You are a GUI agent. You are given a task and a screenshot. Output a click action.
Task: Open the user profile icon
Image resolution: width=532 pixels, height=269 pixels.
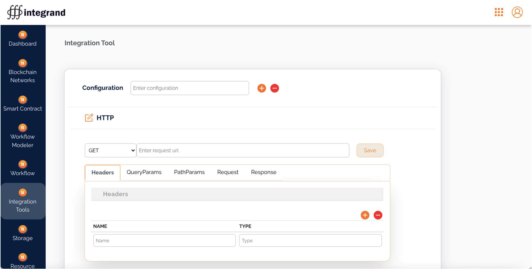[517, 12]
